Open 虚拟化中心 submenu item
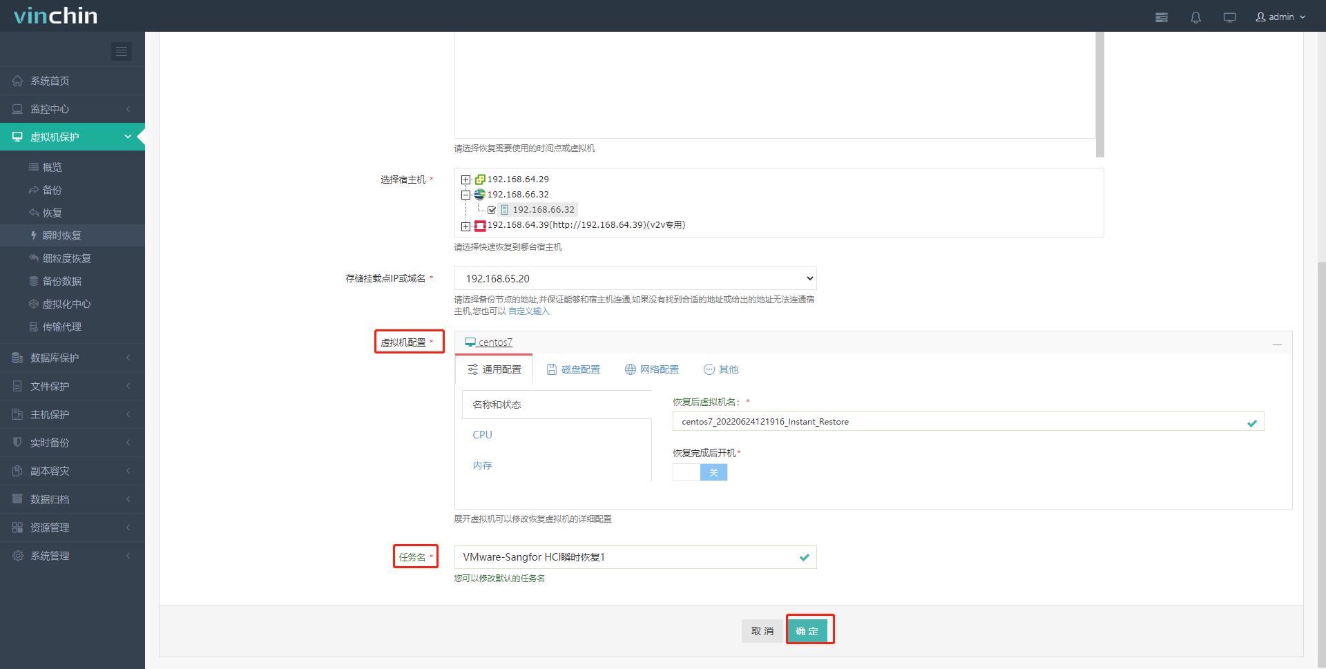1326x669 pixels. click(x=73, y=304)
